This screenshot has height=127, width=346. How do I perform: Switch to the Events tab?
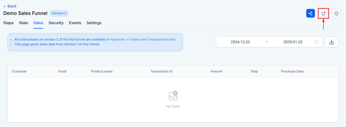pos(75,23)
